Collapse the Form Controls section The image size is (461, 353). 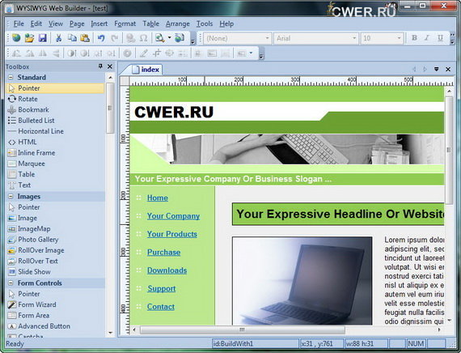click(x=11, y=283)
